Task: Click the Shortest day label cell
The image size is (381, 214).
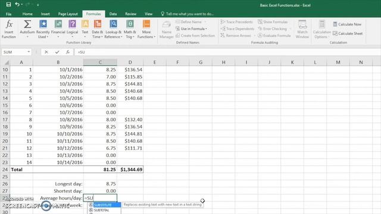Action: pyautogui.click(x=58, y=191)
